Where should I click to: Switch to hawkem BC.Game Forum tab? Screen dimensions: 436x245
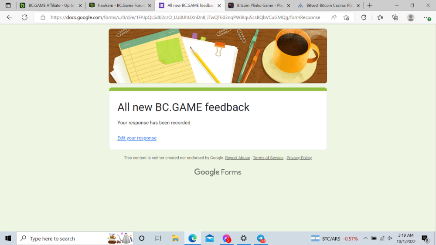click(118, 6)
